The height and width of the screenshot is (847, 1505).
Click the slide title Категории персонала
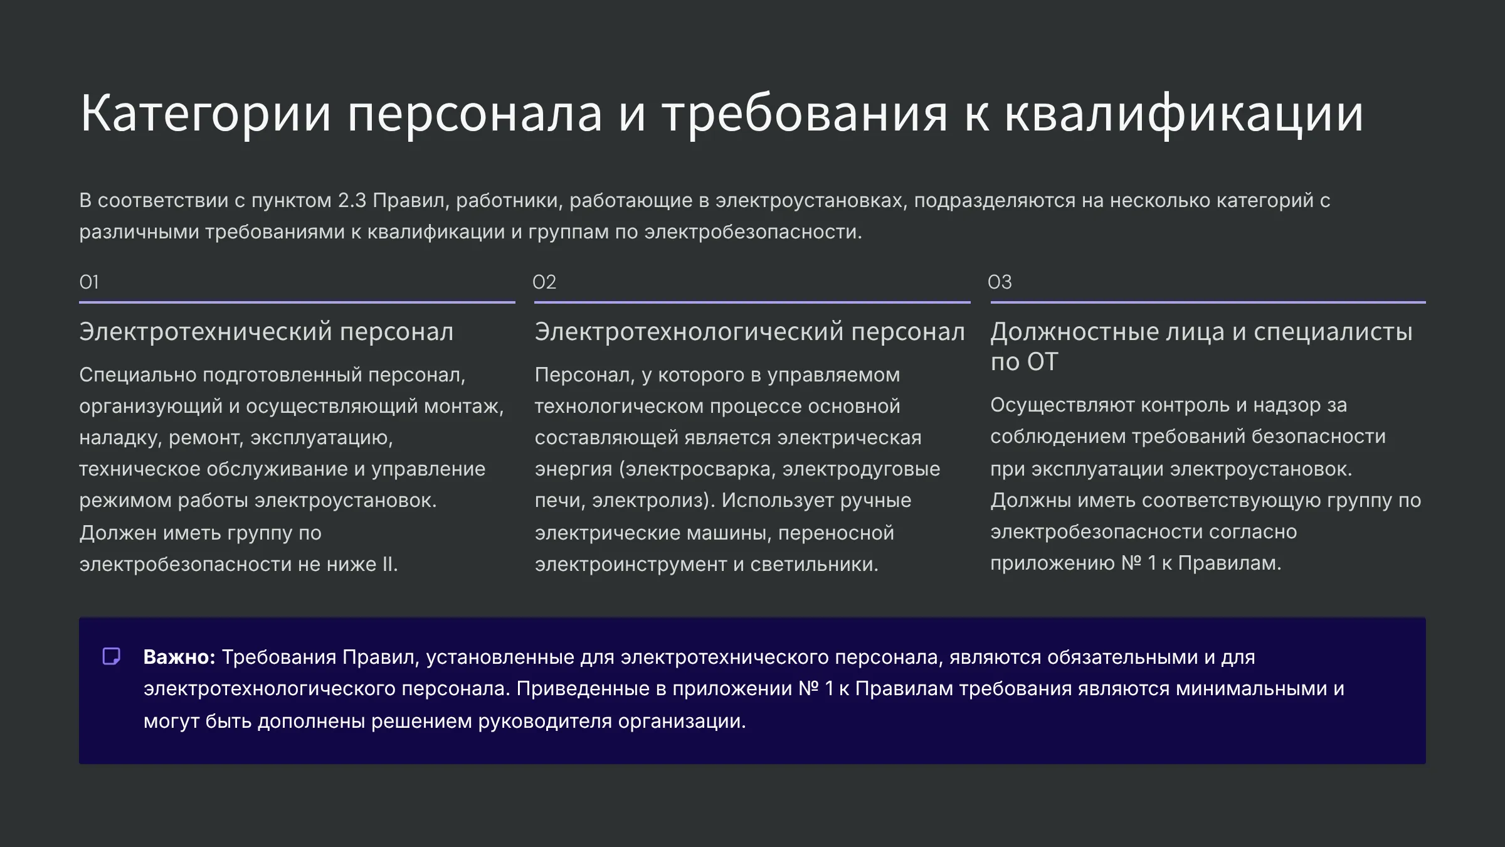tap(721, 114)
